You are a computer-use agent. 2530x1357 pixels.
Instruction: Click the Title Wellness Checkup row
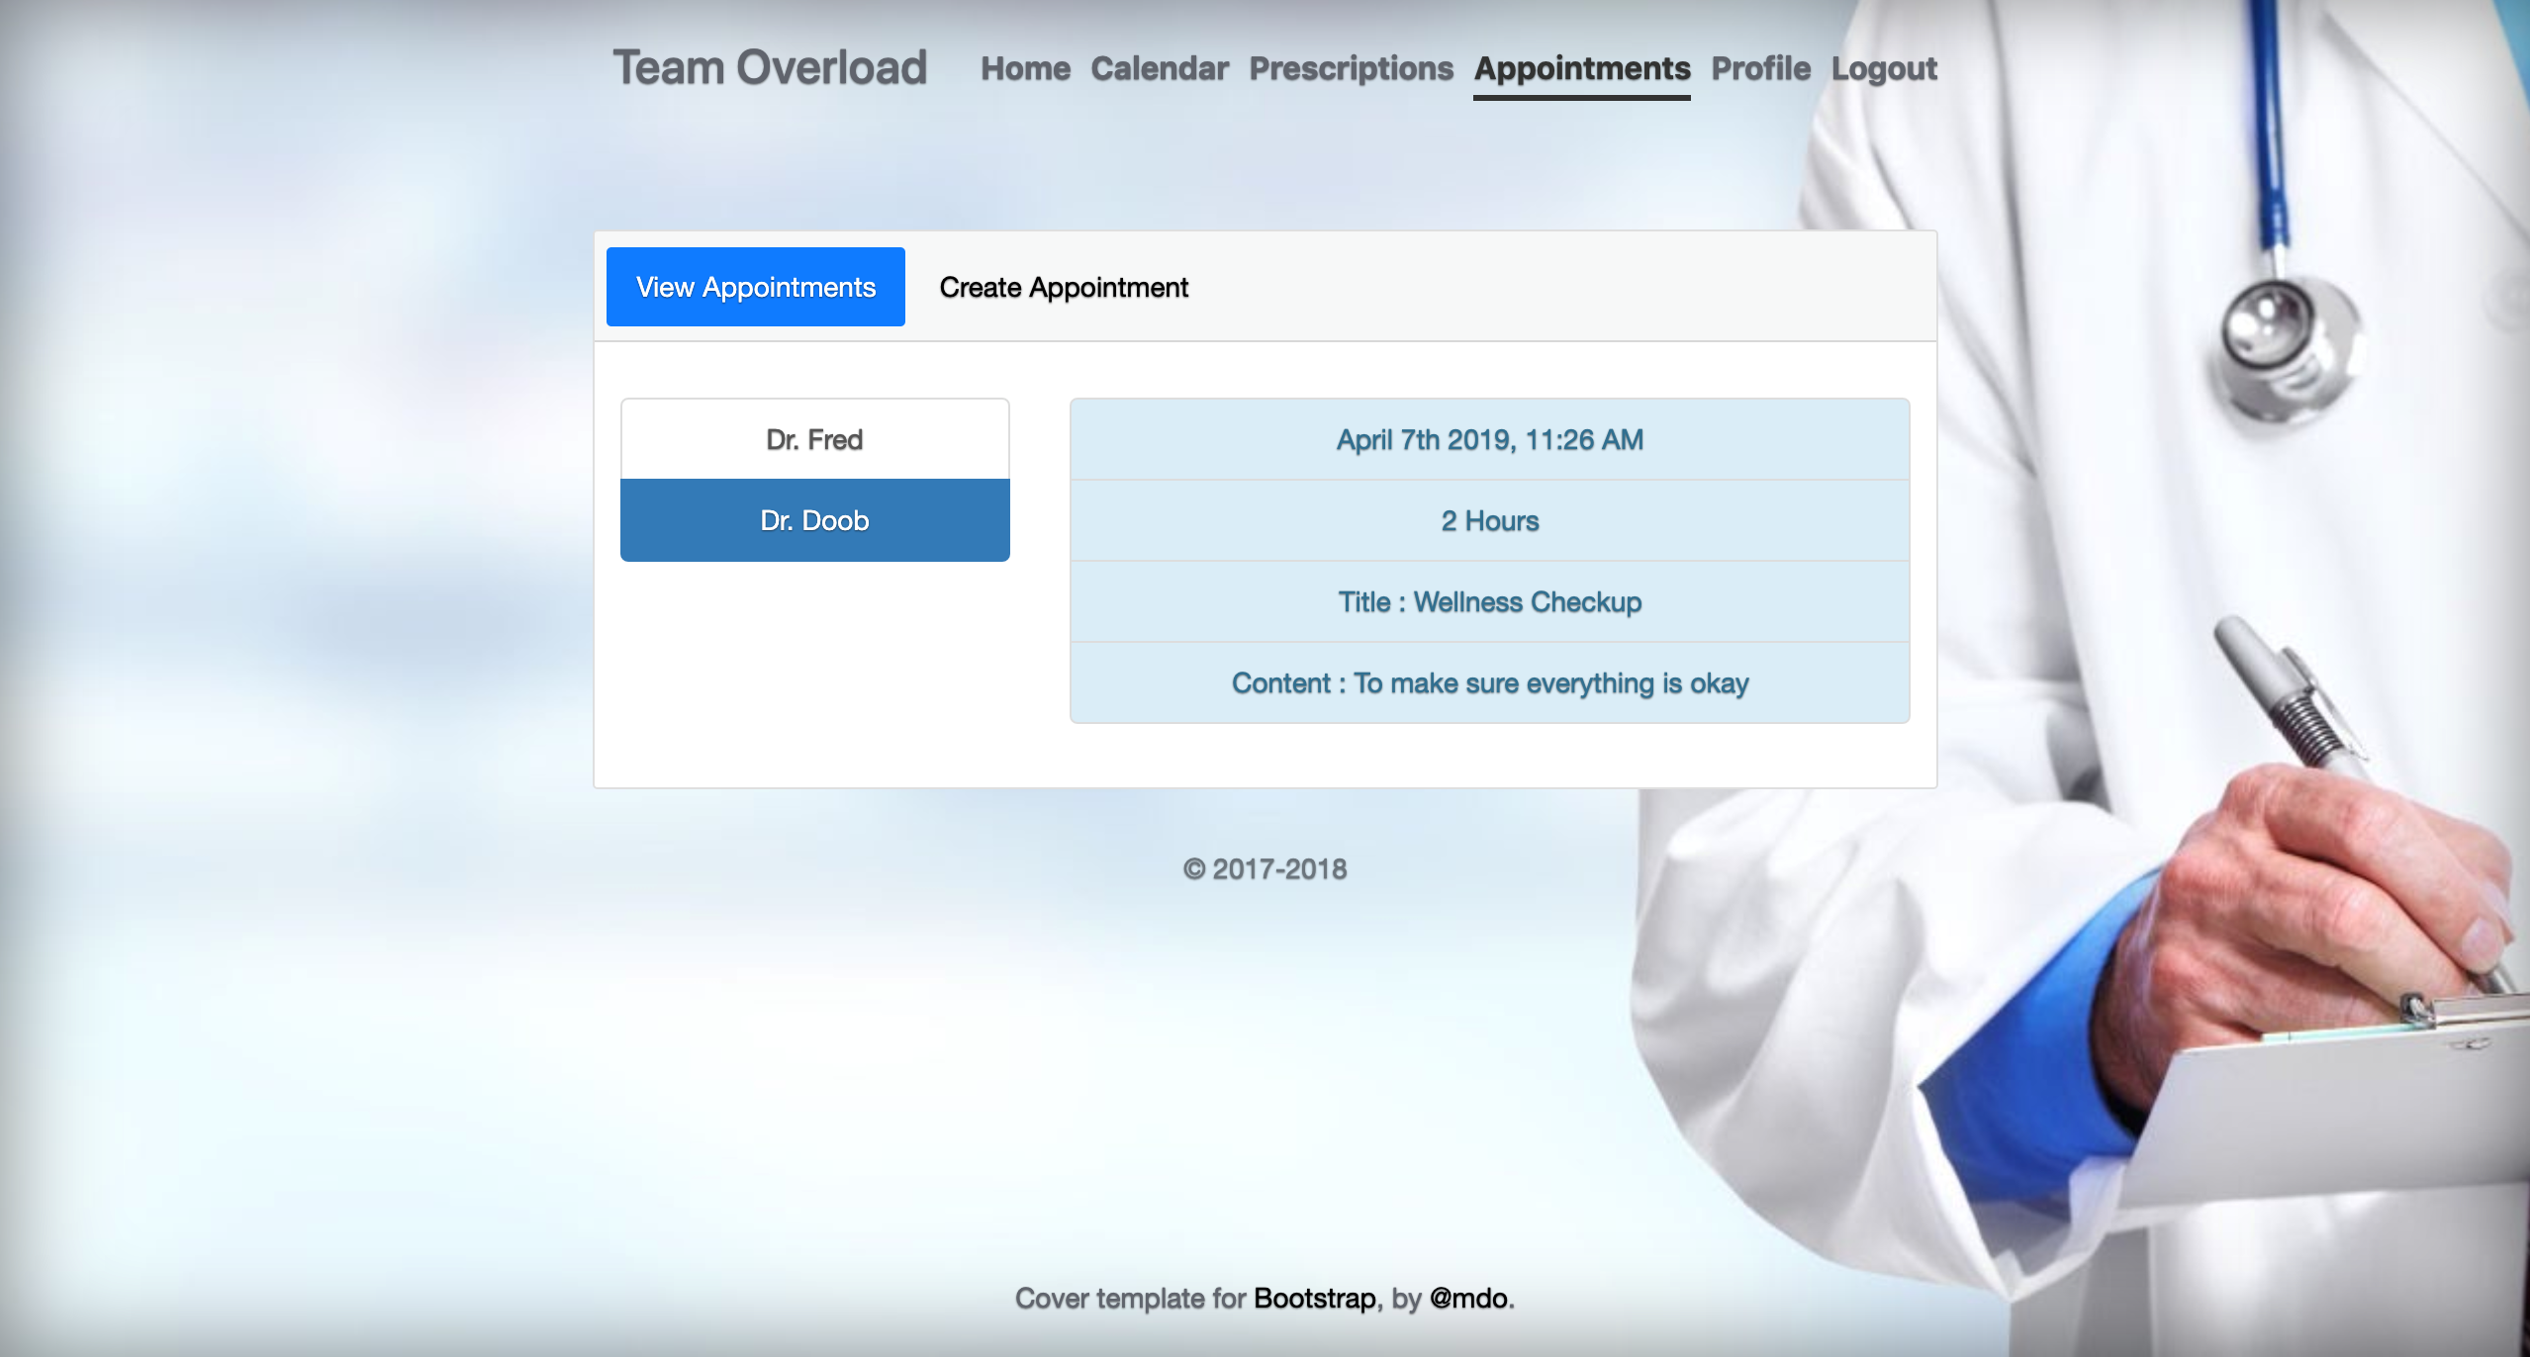click(1489, 601)
